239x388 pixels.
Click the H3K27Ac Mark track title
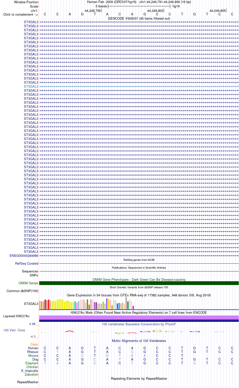[139, 312]
